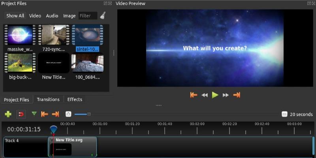The width and height of the screenshot is (316, 158).
Task: Click the Filter text field
Action: pos(87,16)
